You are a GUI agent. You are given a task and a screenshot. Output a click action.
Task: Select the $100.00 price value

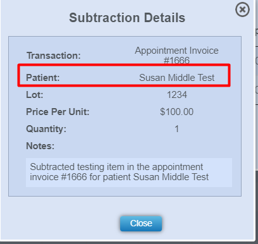[176, 112]
